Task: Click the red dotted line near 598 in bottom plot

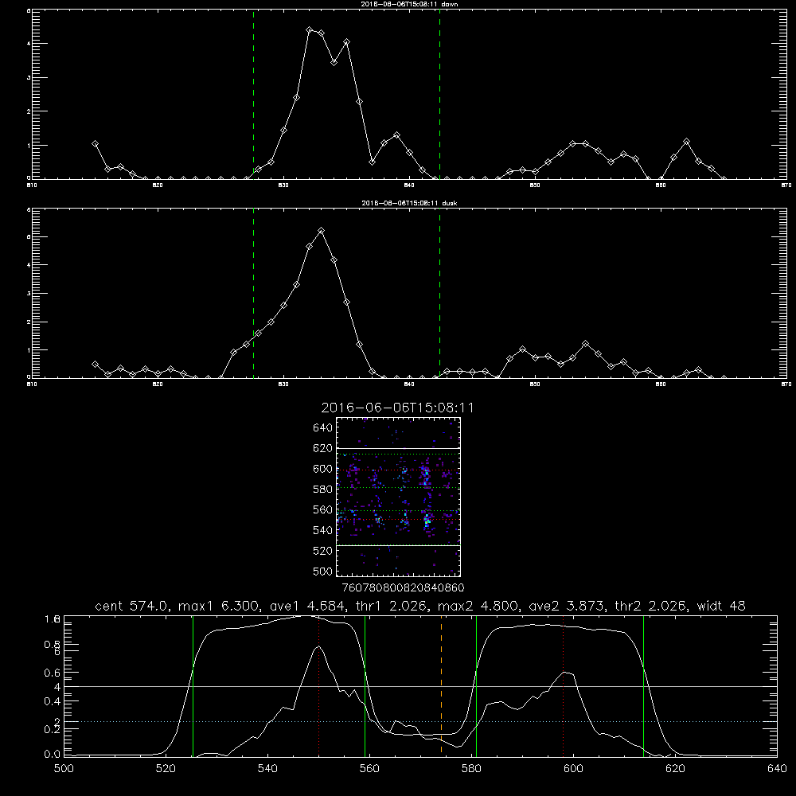Action: click(564, 685)
